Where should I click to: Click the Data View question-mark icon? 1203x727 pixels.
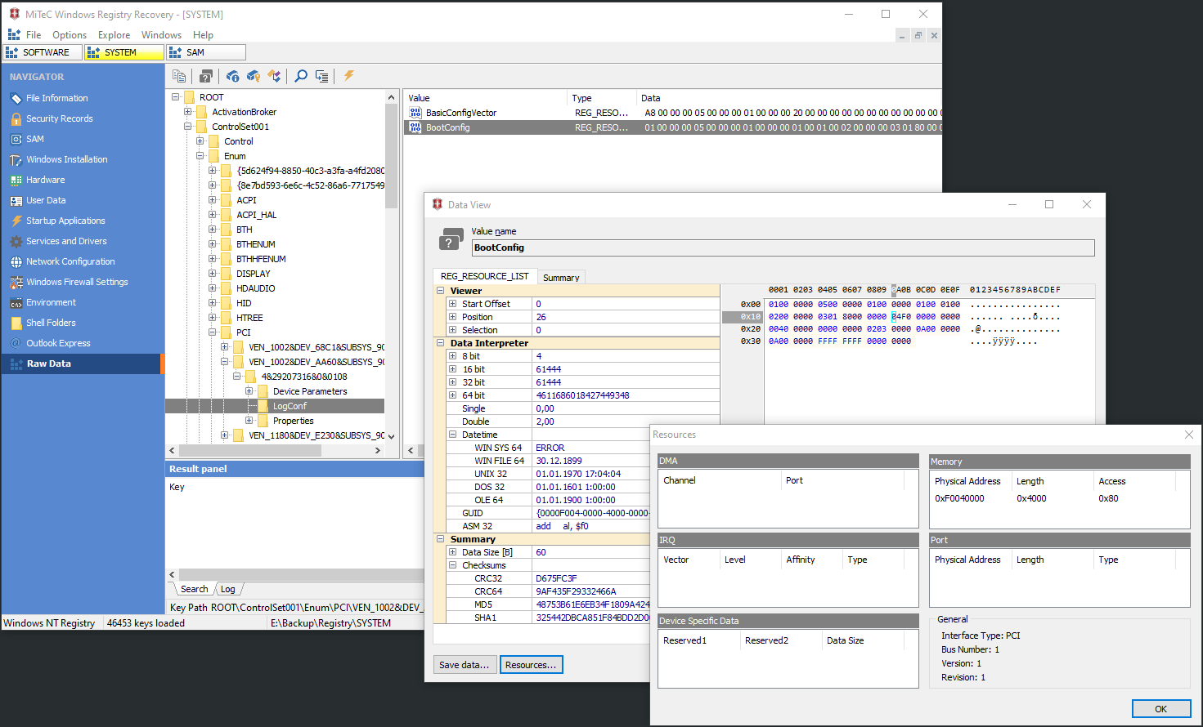coord(451,239)
